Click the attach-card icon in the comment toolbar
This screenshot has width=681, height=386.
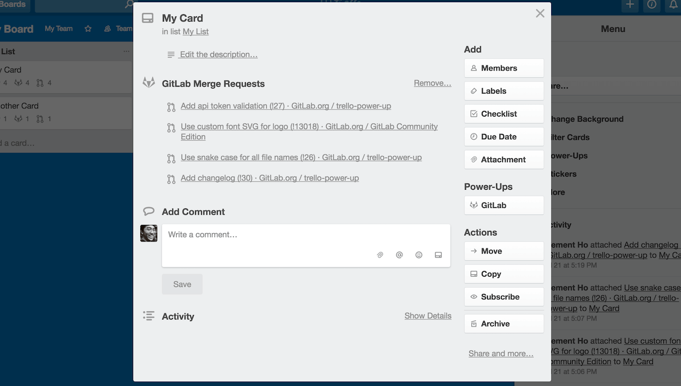click(x=438, y=255)
